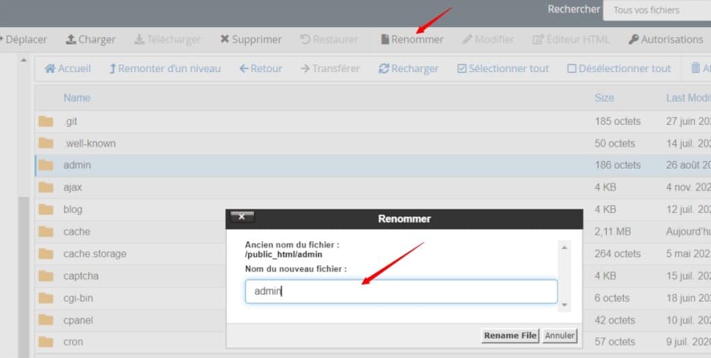Click the 57 octets size cell
The width and height of the screenshot is (711, 358).
tap(614, 341)
